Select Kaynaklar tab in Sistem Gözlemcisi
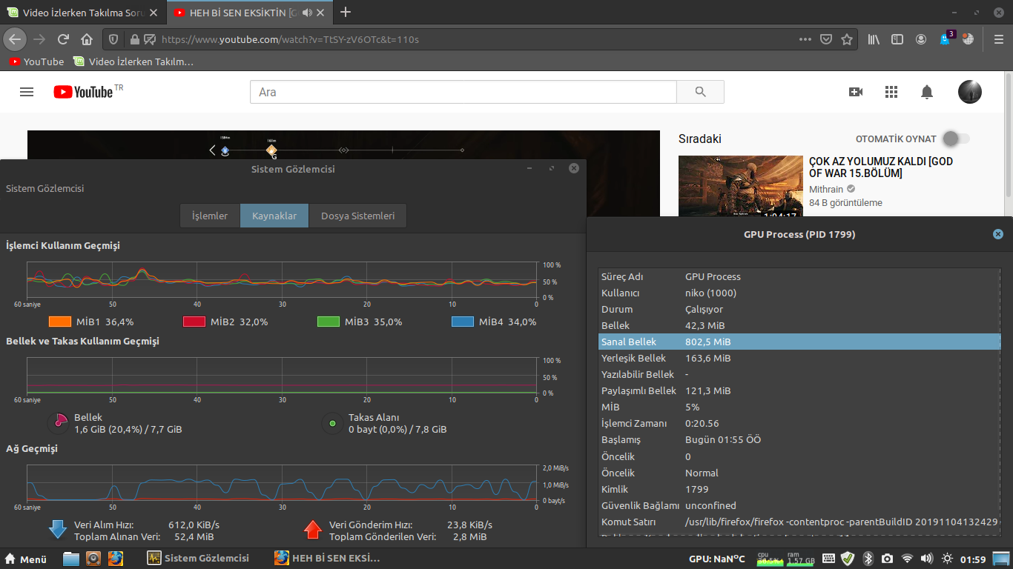 (x=274, y=216)
